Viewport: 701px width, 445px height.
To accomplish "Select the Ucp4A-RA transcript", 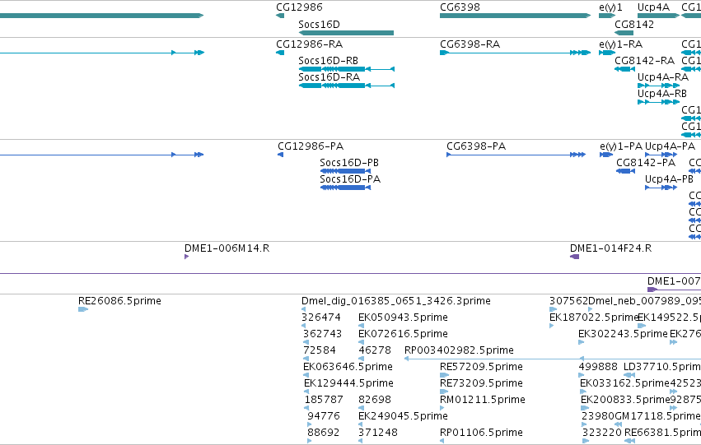I will (658, 86).
